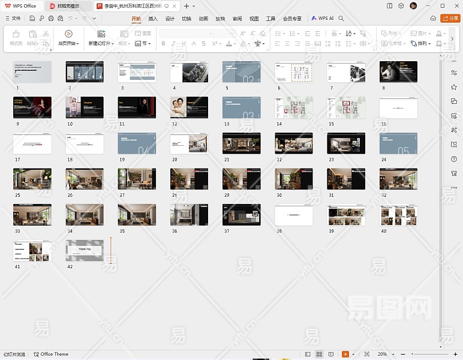
Task: Click the orange 分享 share button
Action: (450, 19)
